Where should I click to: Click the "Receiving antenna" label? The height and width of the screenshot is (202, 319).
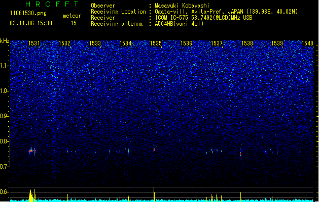(117, 24)
